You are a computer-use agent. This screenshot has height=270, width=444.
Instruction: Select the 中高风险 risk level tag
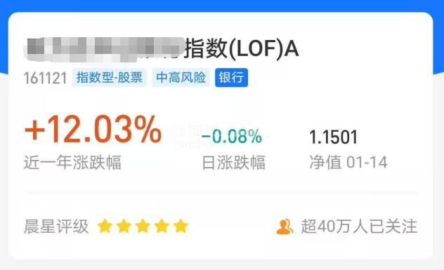(x=181, y=77)
